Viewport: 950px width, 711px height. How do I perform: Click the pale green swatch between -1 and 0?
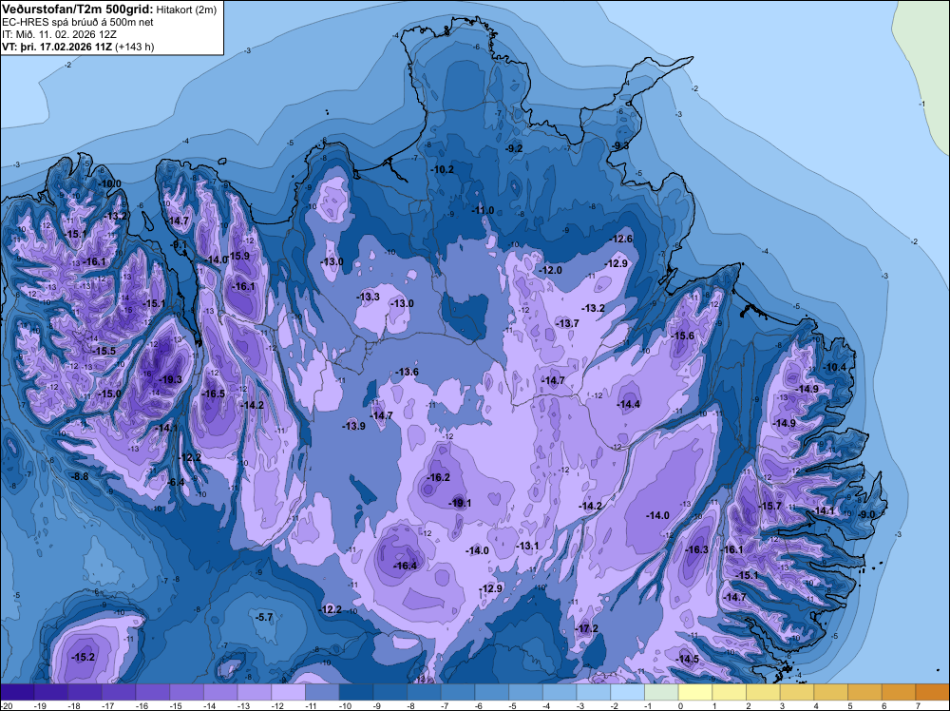pyautogui.click(x=661, y=692)
